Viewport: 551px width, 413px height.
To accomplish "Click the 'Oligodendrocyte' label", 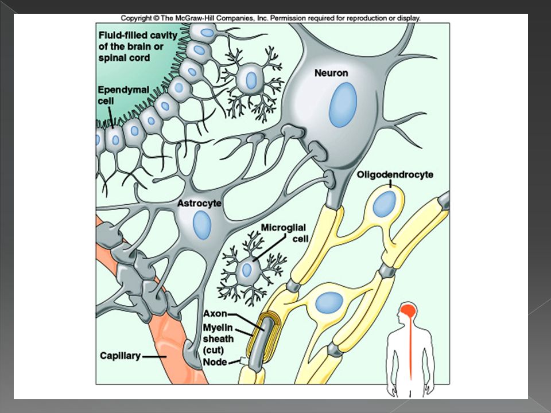I will [395, 174].
